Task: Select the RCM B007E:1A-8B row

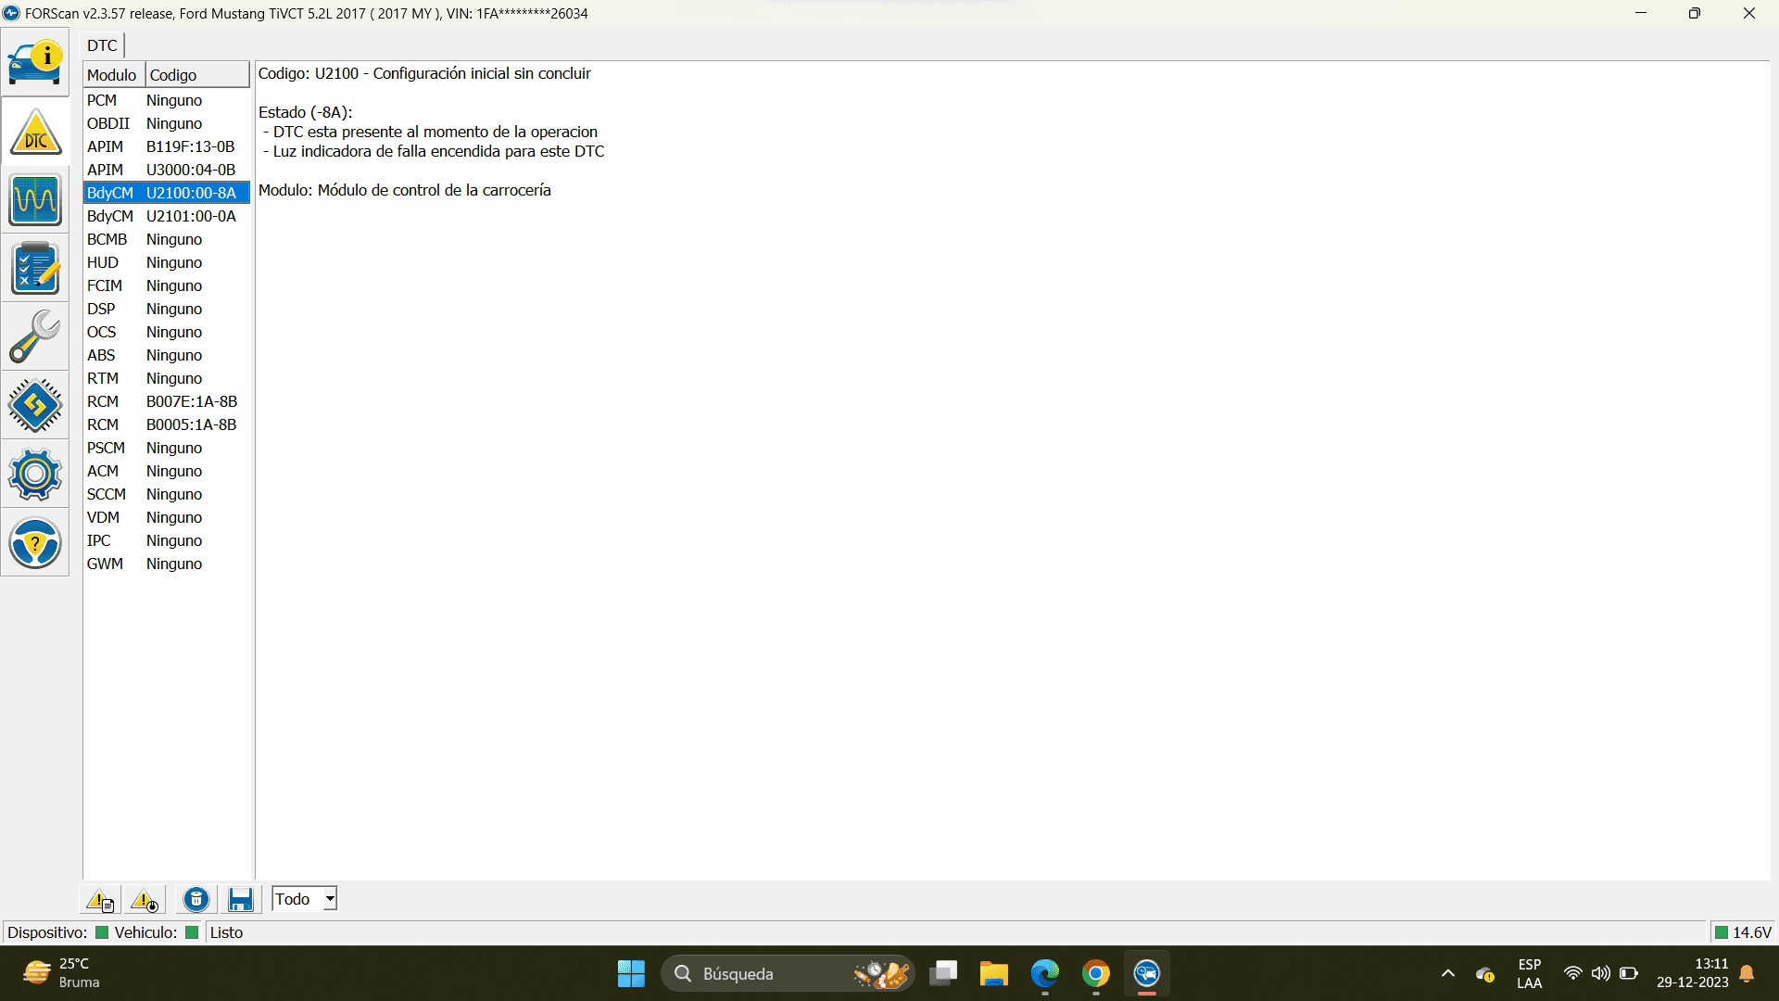Action: point(167,401)
